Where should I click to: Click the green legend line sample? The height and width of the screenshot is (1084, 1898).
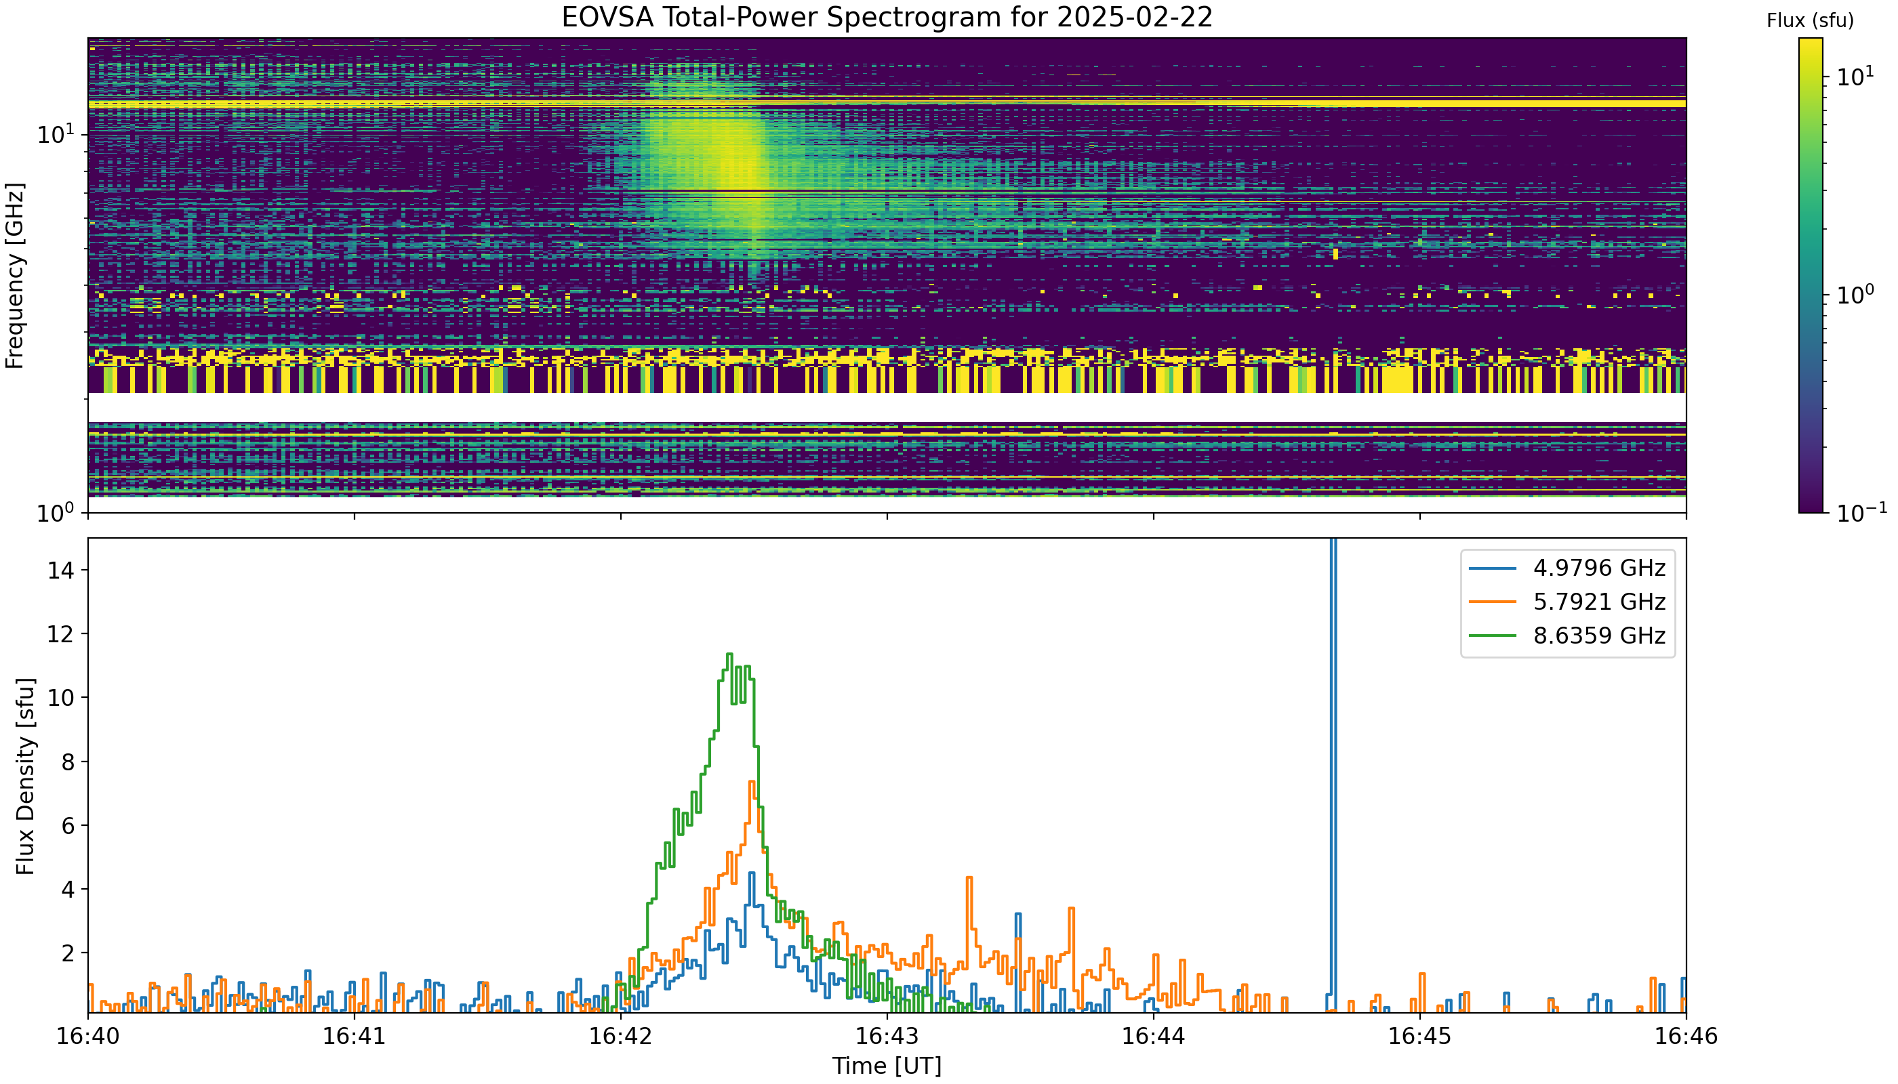tap(1493, 635)
